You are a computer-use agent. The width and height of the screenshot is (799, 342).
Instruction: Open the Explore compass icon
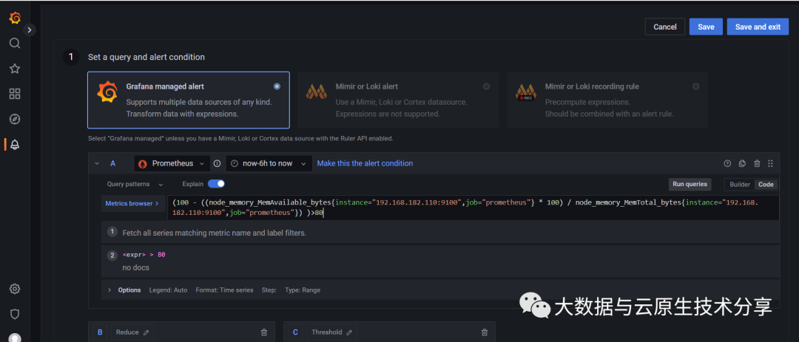point(15,119)
